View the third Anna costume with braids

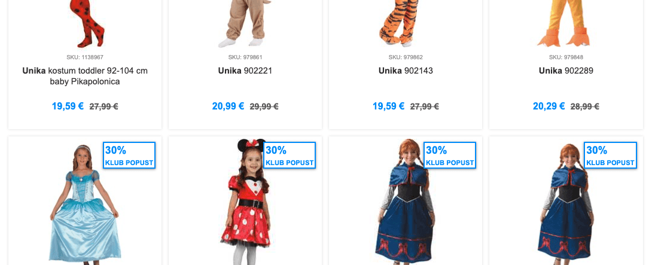(x=406, y=202)
